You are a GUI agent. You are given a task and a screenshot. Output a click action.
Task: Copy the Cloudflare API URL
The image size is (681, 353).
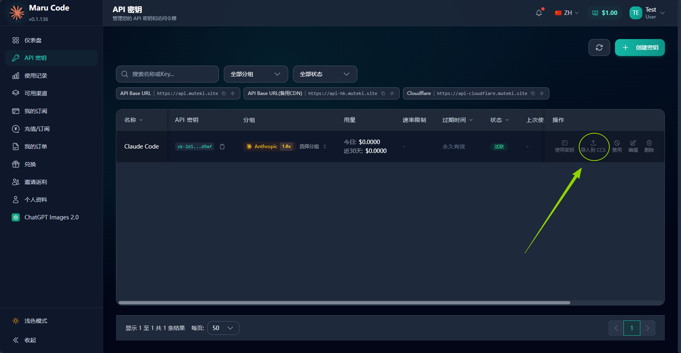tap(533, 93)
